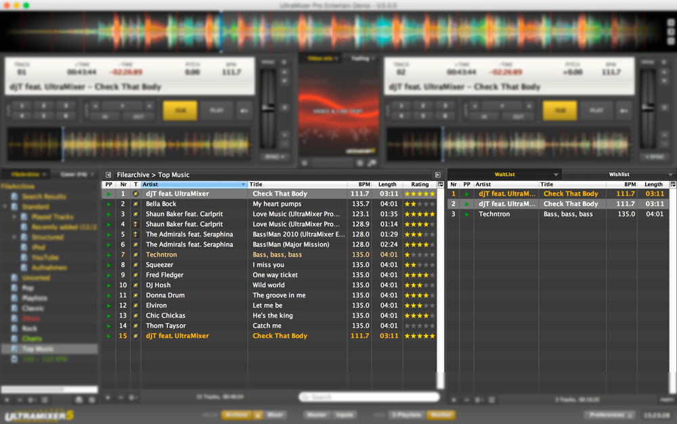Click the audio type icon for Techntron track
This screenshot has width=677, height=424.
[135, 255]
